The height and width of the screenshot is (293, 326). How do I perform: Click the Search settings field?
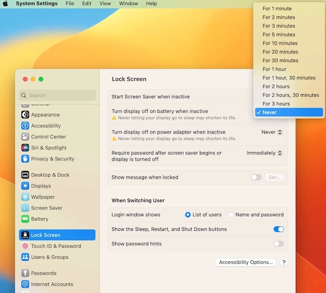pos(57,95)
